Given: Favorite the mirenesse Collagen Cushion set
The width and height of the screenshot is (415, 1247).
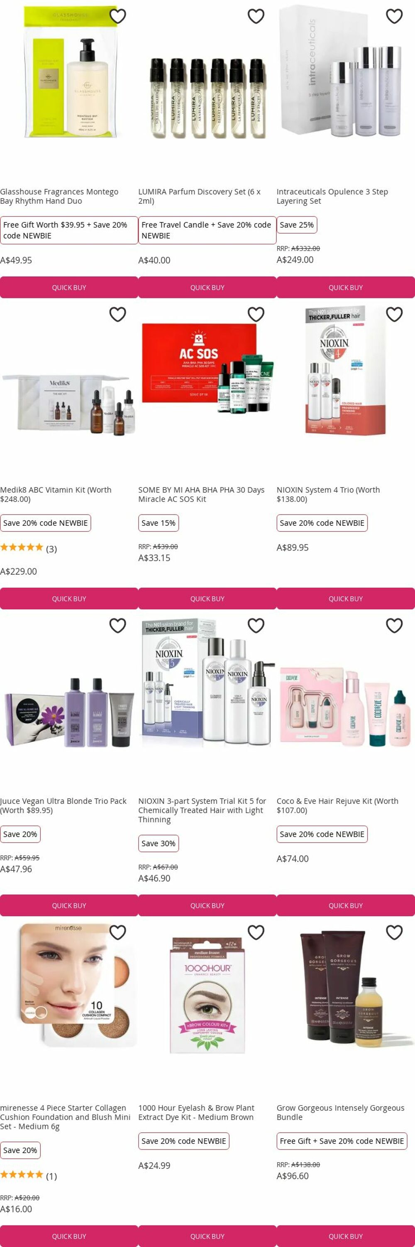Looking at the screenshot, I should point(117,932).
